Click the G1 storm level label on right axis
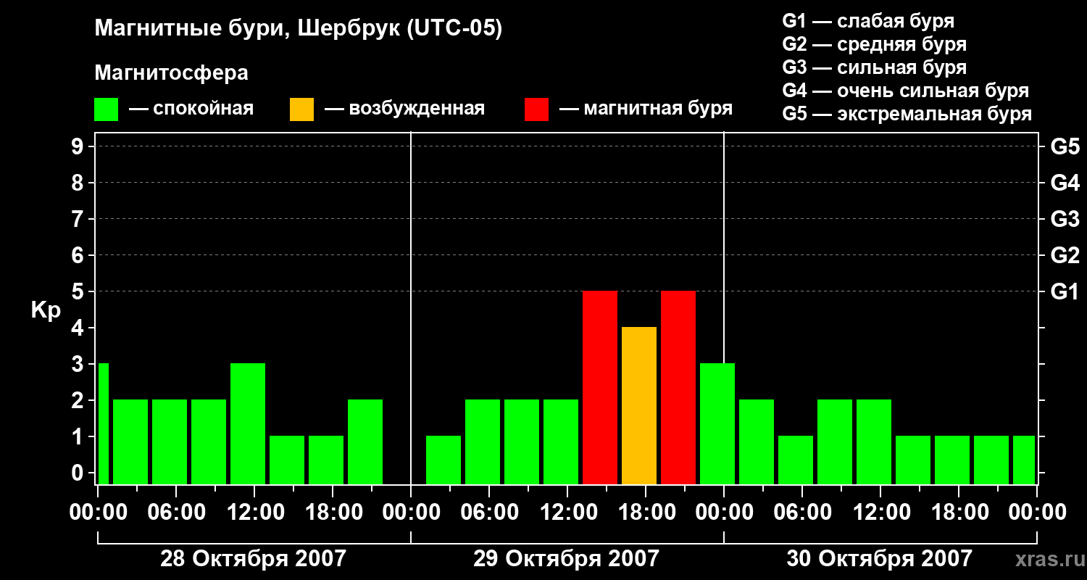This screenshot has width=1087, height=580. (1065, 291)
